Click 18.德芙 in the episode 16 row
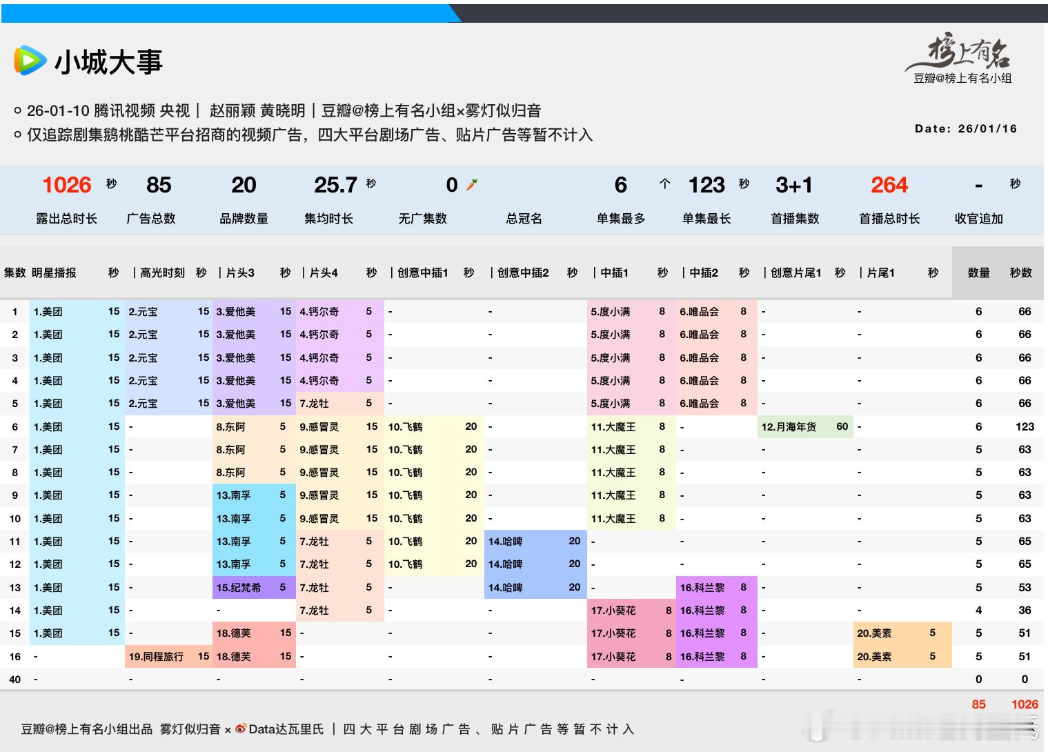Image resolution: width=1048 pixels, height=752 pixels. (233, 657)
